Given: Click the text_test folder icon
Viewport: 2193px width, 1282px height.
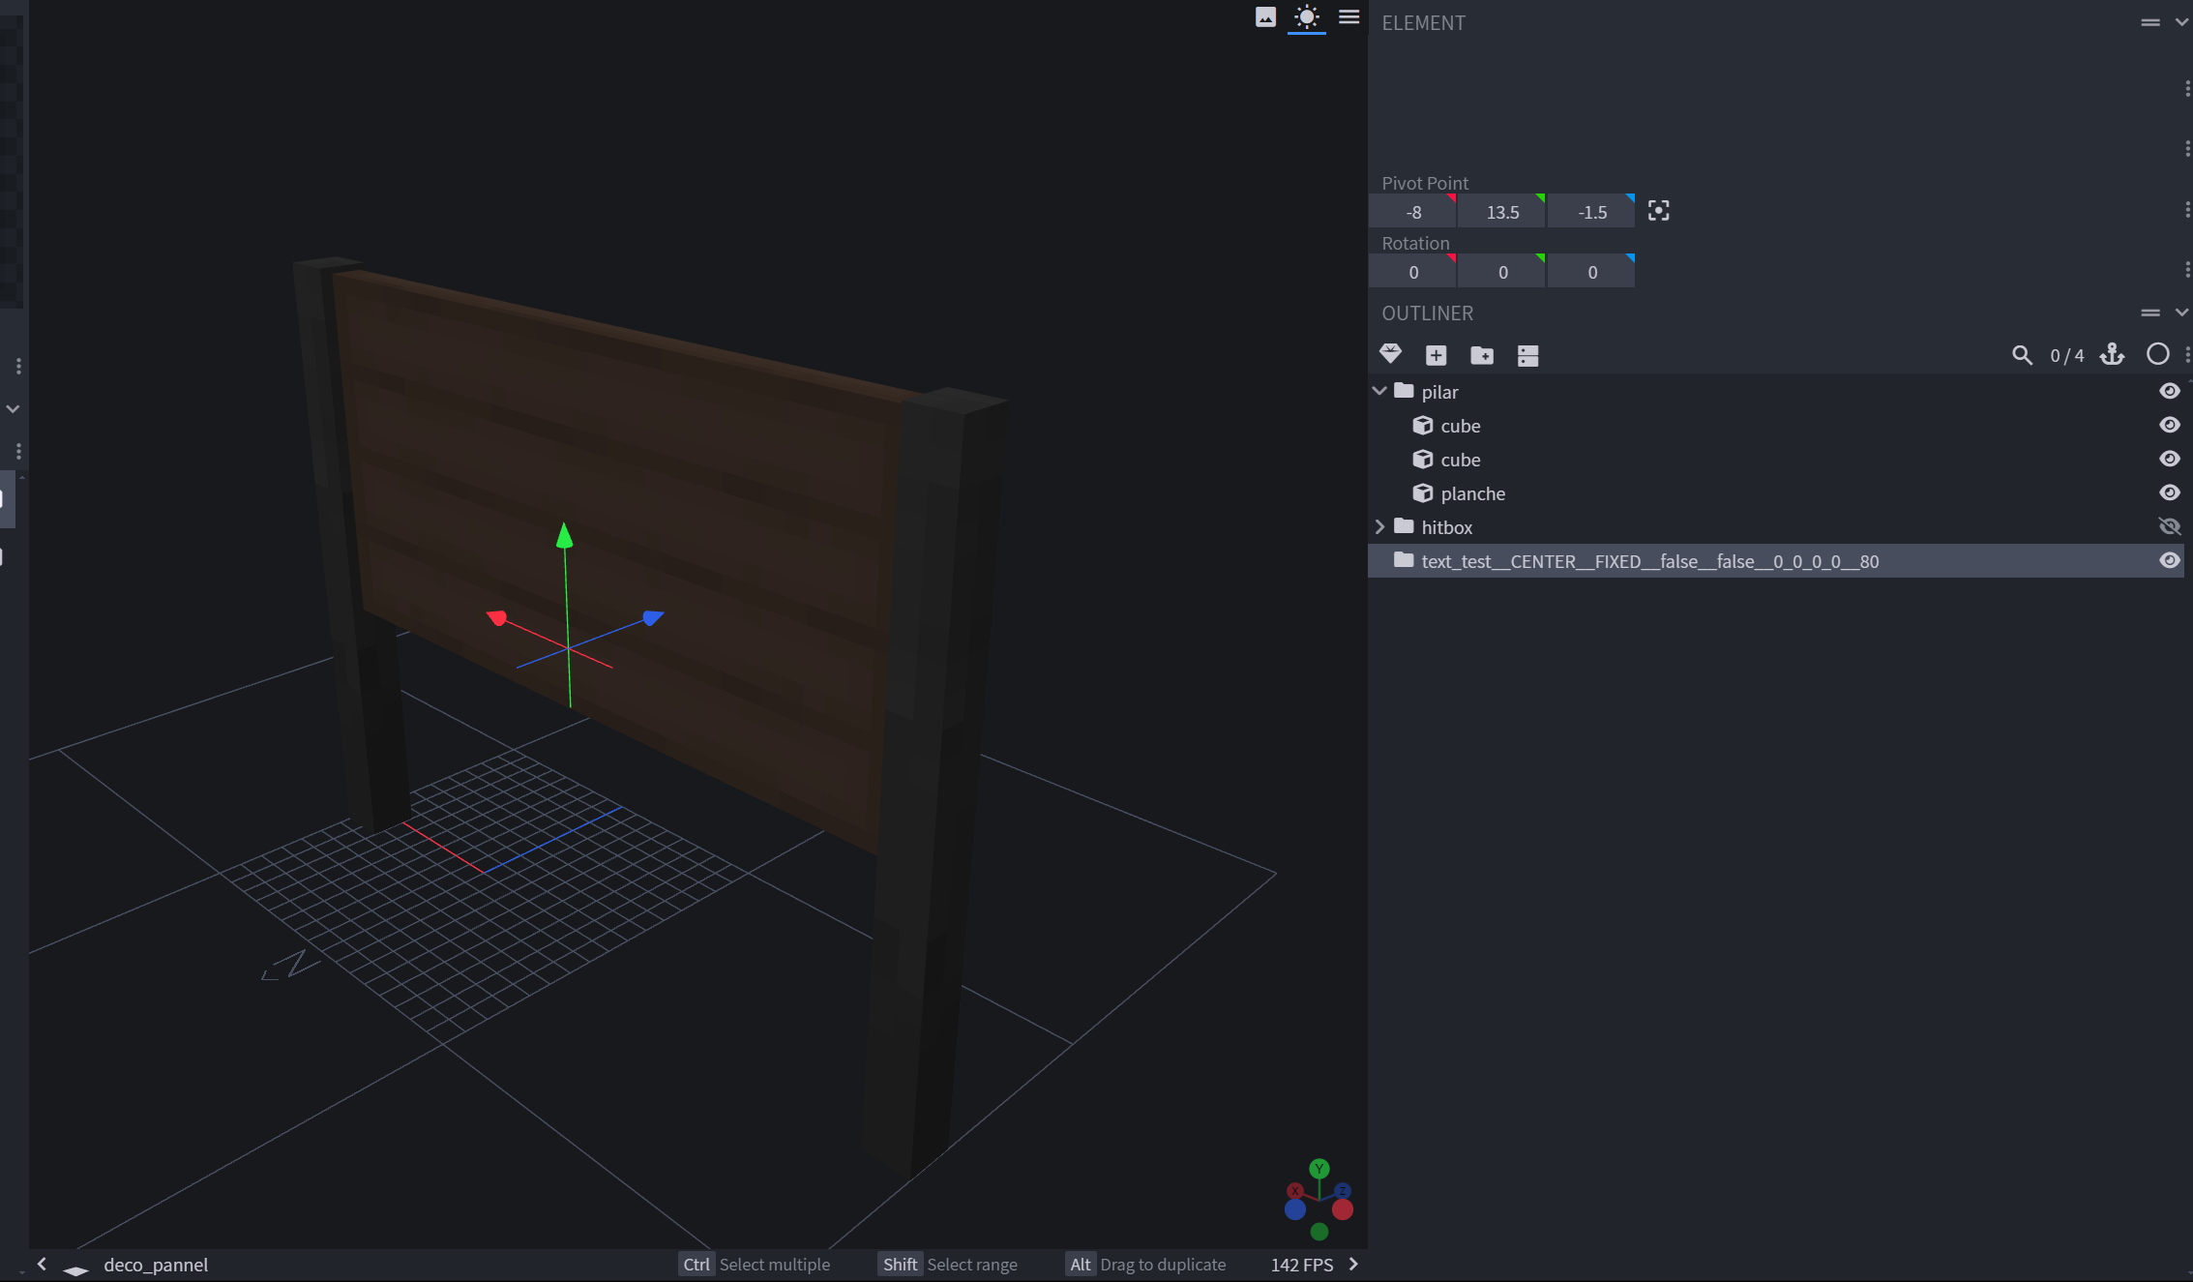Looking at the screenshot, I should 1404,560.
